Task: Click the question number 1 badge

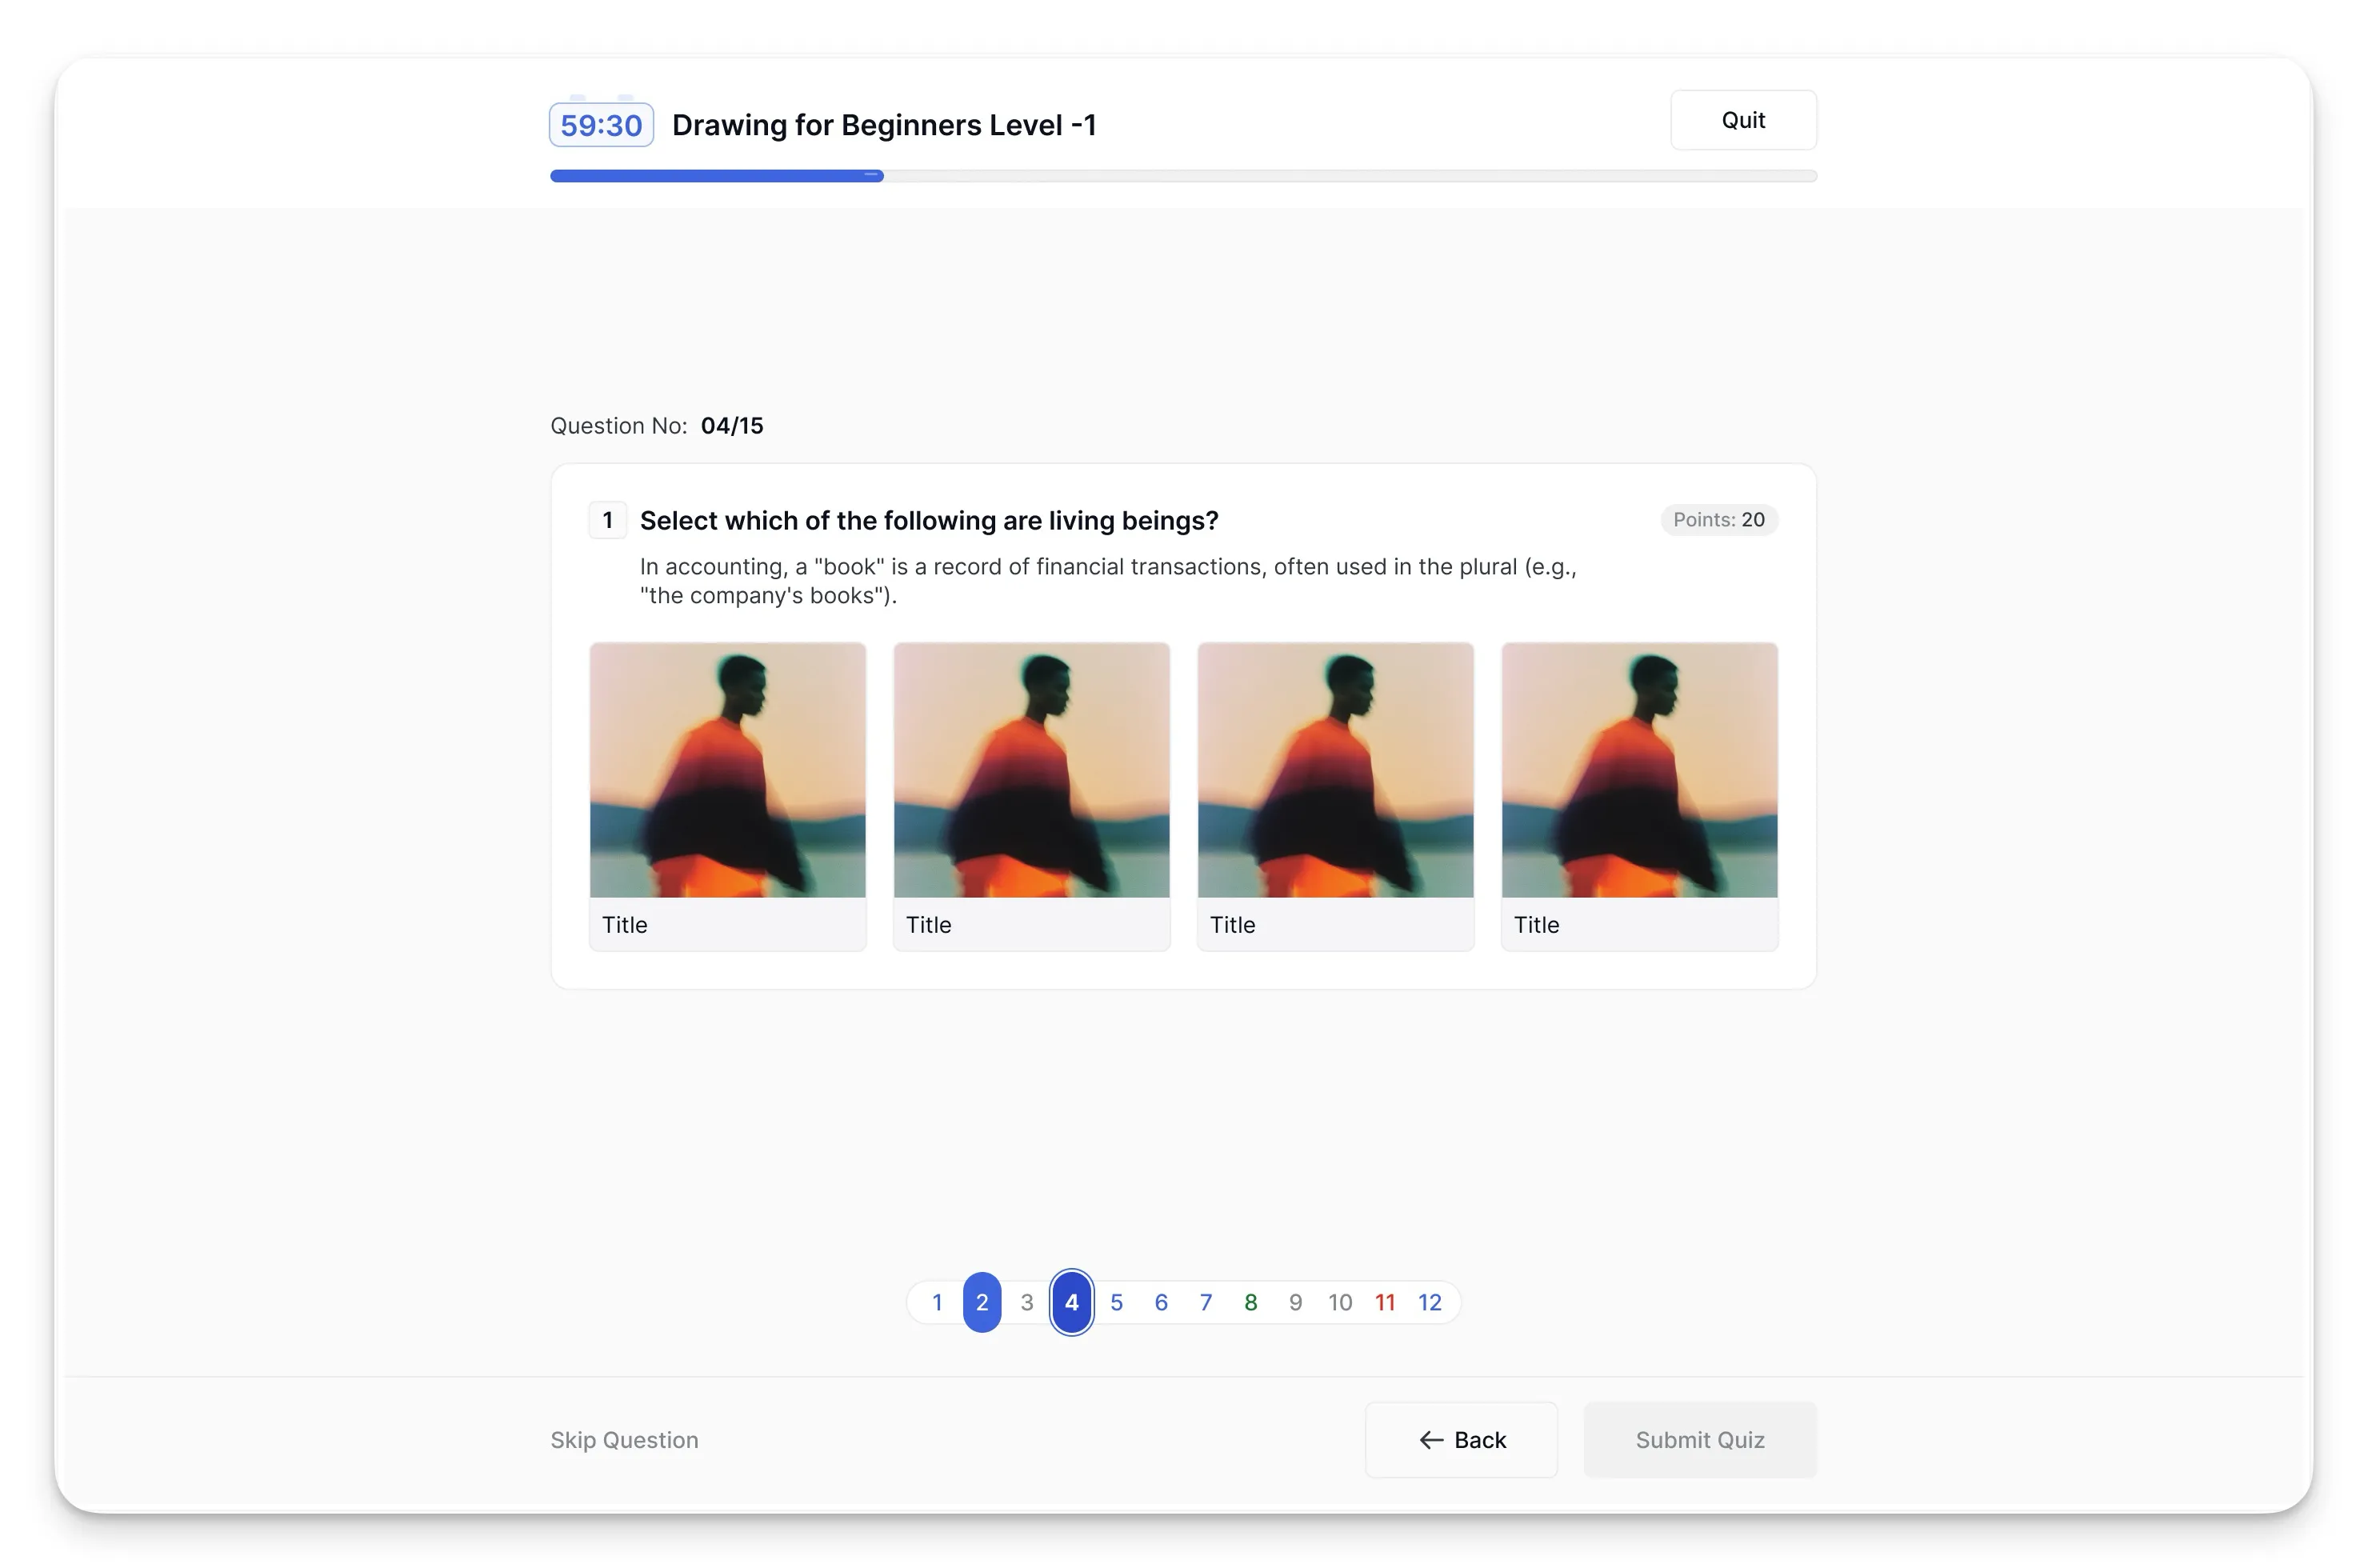Action: 607,520
